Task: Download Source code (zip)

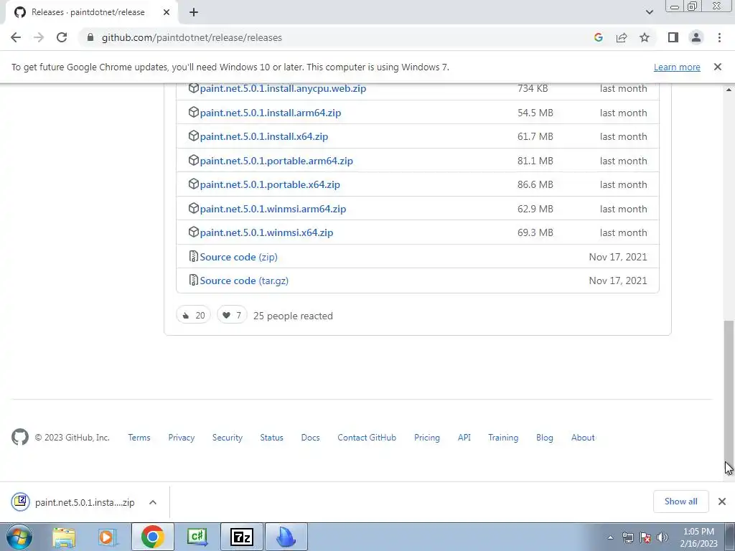Action: point(238,258)
